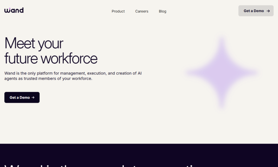Go to the Careers page

pyautogui.click(x=142, y=11)
